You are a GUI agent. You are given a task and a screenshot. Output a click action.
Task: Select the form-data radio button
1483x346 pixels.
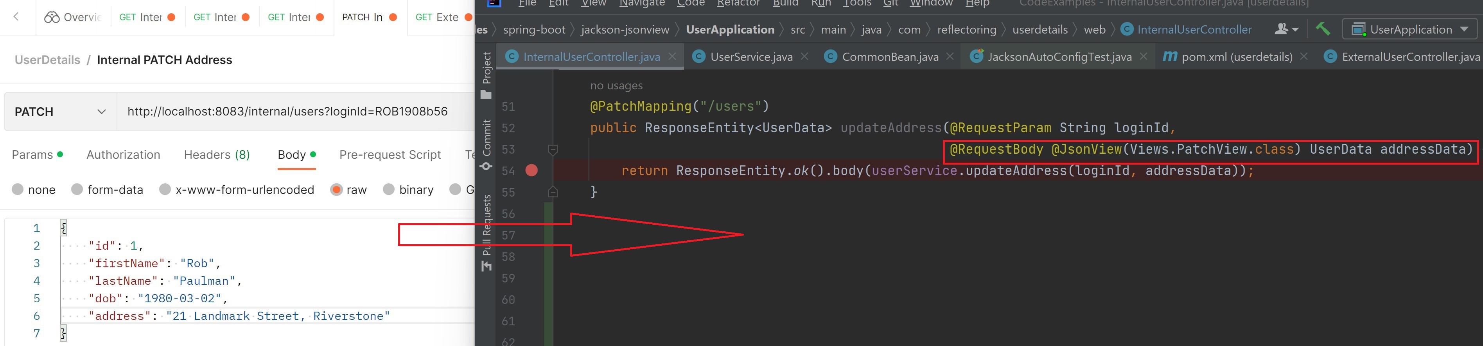77,189
